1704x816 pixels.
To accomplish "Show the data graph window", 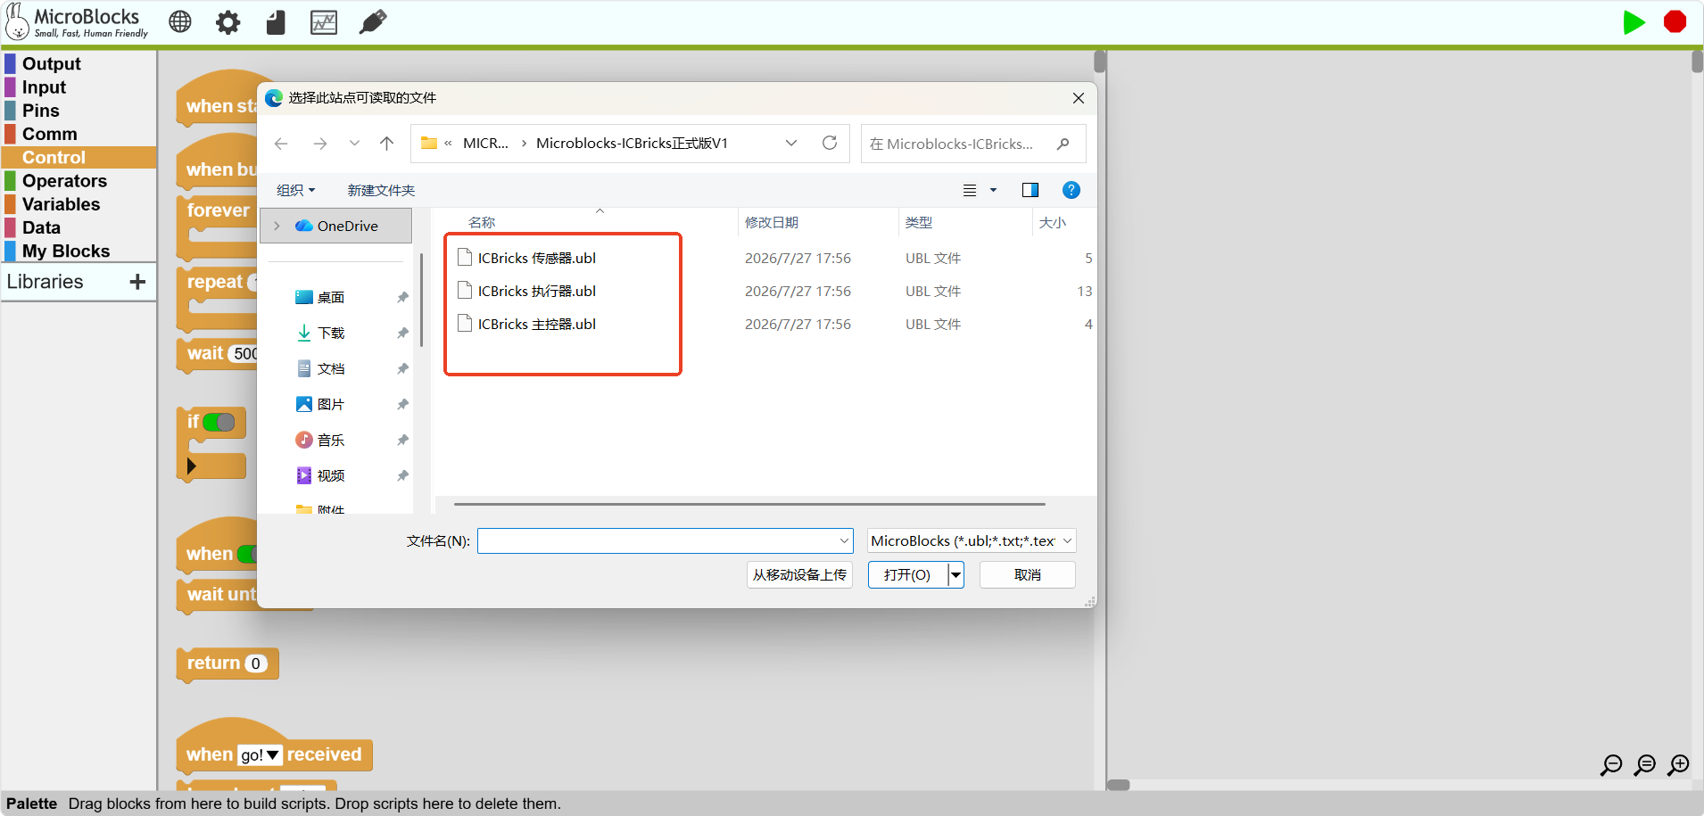I will click(x=324, y=22).
